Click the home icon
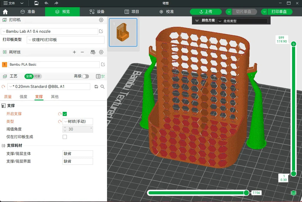The width and height of the screenshot is (302, 202). [5, 12]
